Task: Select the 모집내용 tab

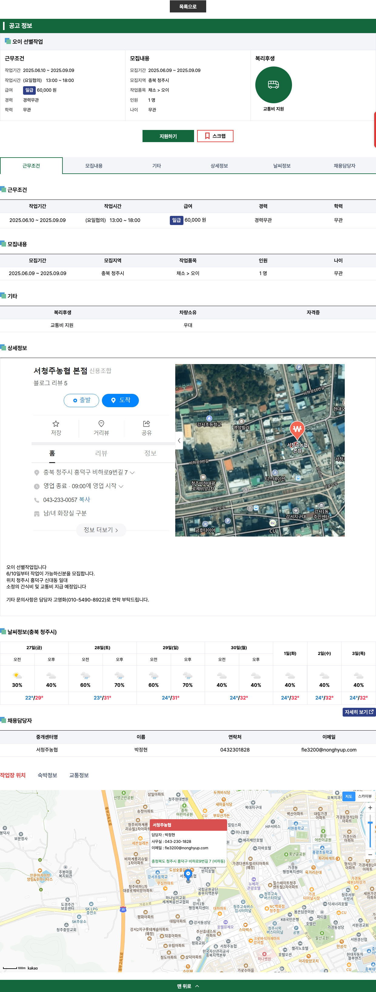Action: [x=94, y=165]
